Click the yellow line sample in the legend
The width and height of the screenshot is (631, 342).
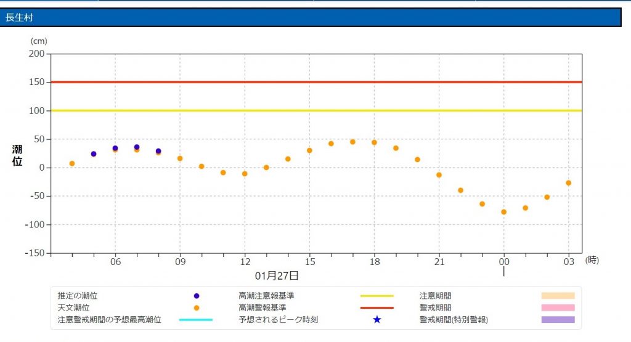(377, 296)
